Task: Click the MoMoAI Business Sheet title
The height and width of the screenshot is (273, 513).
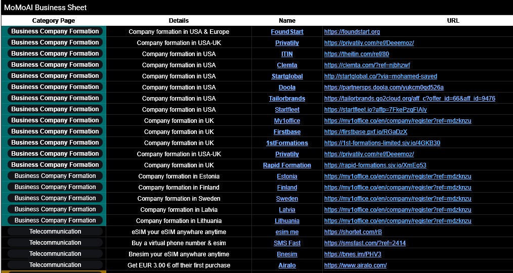Action: [46, 8]
